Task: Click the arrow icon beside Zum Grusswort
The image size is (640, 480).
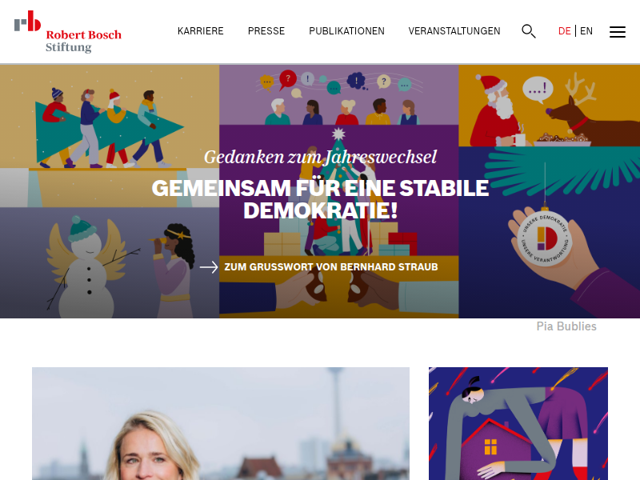Action: [209, 267]
